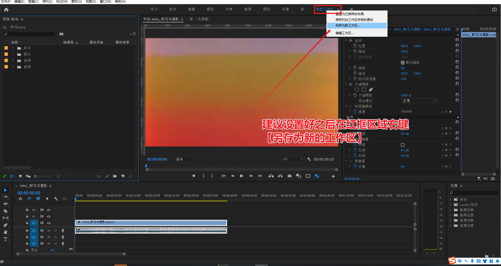This screenshot has height=266, width=501.
Task: Click the Play button in Program monitor
Action: (242, 176)
